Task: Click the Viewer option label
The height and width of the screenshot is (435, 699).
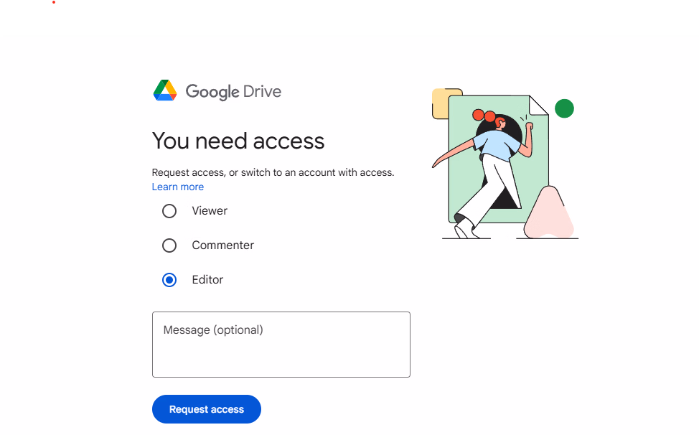Action: pyautogui.click(x=210, y=211)
